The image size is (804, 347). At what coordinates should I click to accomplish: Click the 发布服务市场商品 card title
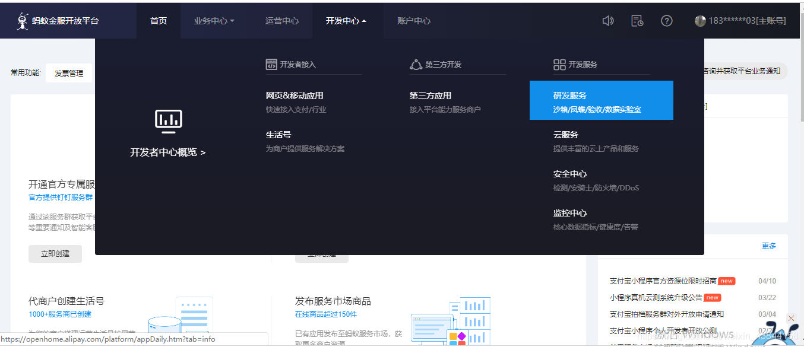coord(333,301)
